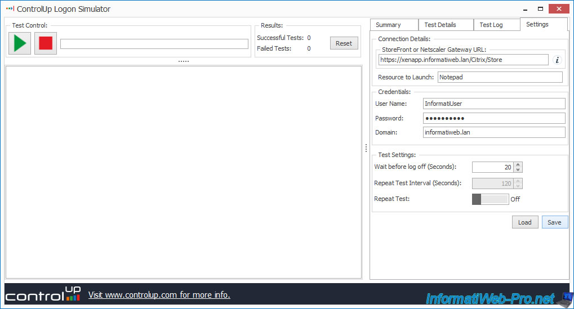574x309 pixels.
Task: Click into the Password field
Action: coord(494,118)
